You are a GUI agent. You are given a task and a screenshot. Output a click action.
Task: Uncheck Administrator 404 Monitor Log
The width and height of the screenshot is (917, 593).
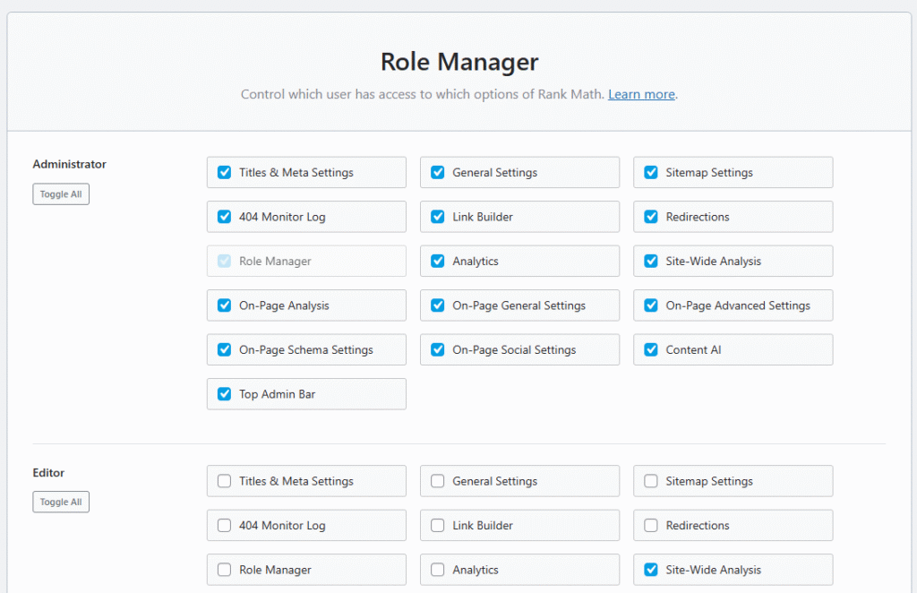(x=225, y=217)
